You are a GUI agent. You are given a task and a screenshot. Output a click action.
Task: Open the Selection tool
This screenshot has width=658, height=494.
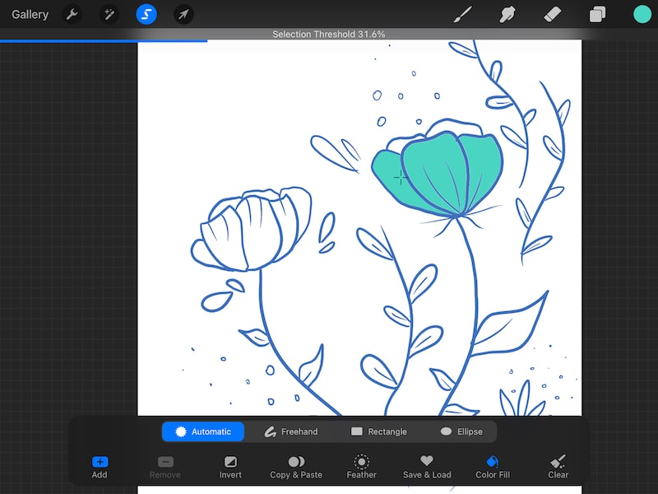[x=146, y=14]
